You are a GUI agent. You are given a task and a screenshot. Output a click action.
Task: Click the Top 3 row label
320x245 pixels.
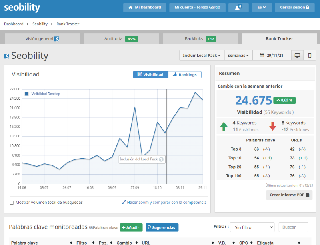pos(236,149)
